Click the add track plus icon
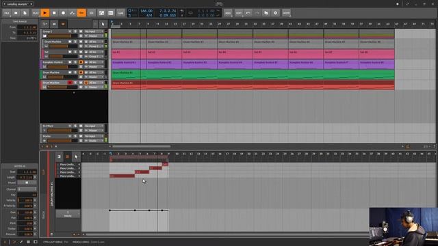438x246 pixels. coord(74,93)
